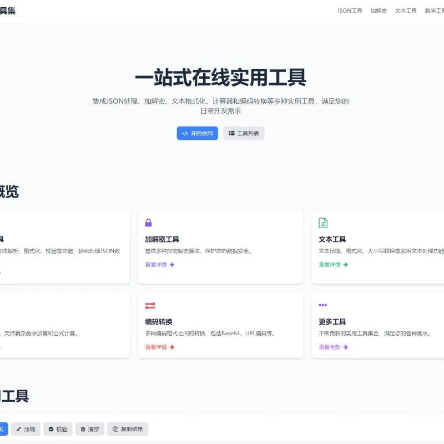Click the 加解密工具 card title
This screenshot has width=444, height=444.
pos(162,239)
